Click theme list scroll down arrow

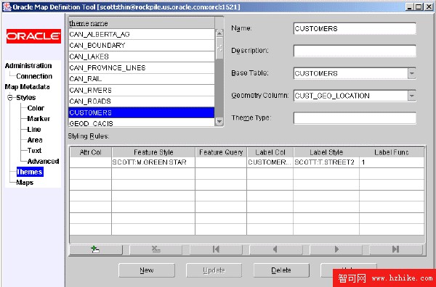tap(219, 121)
